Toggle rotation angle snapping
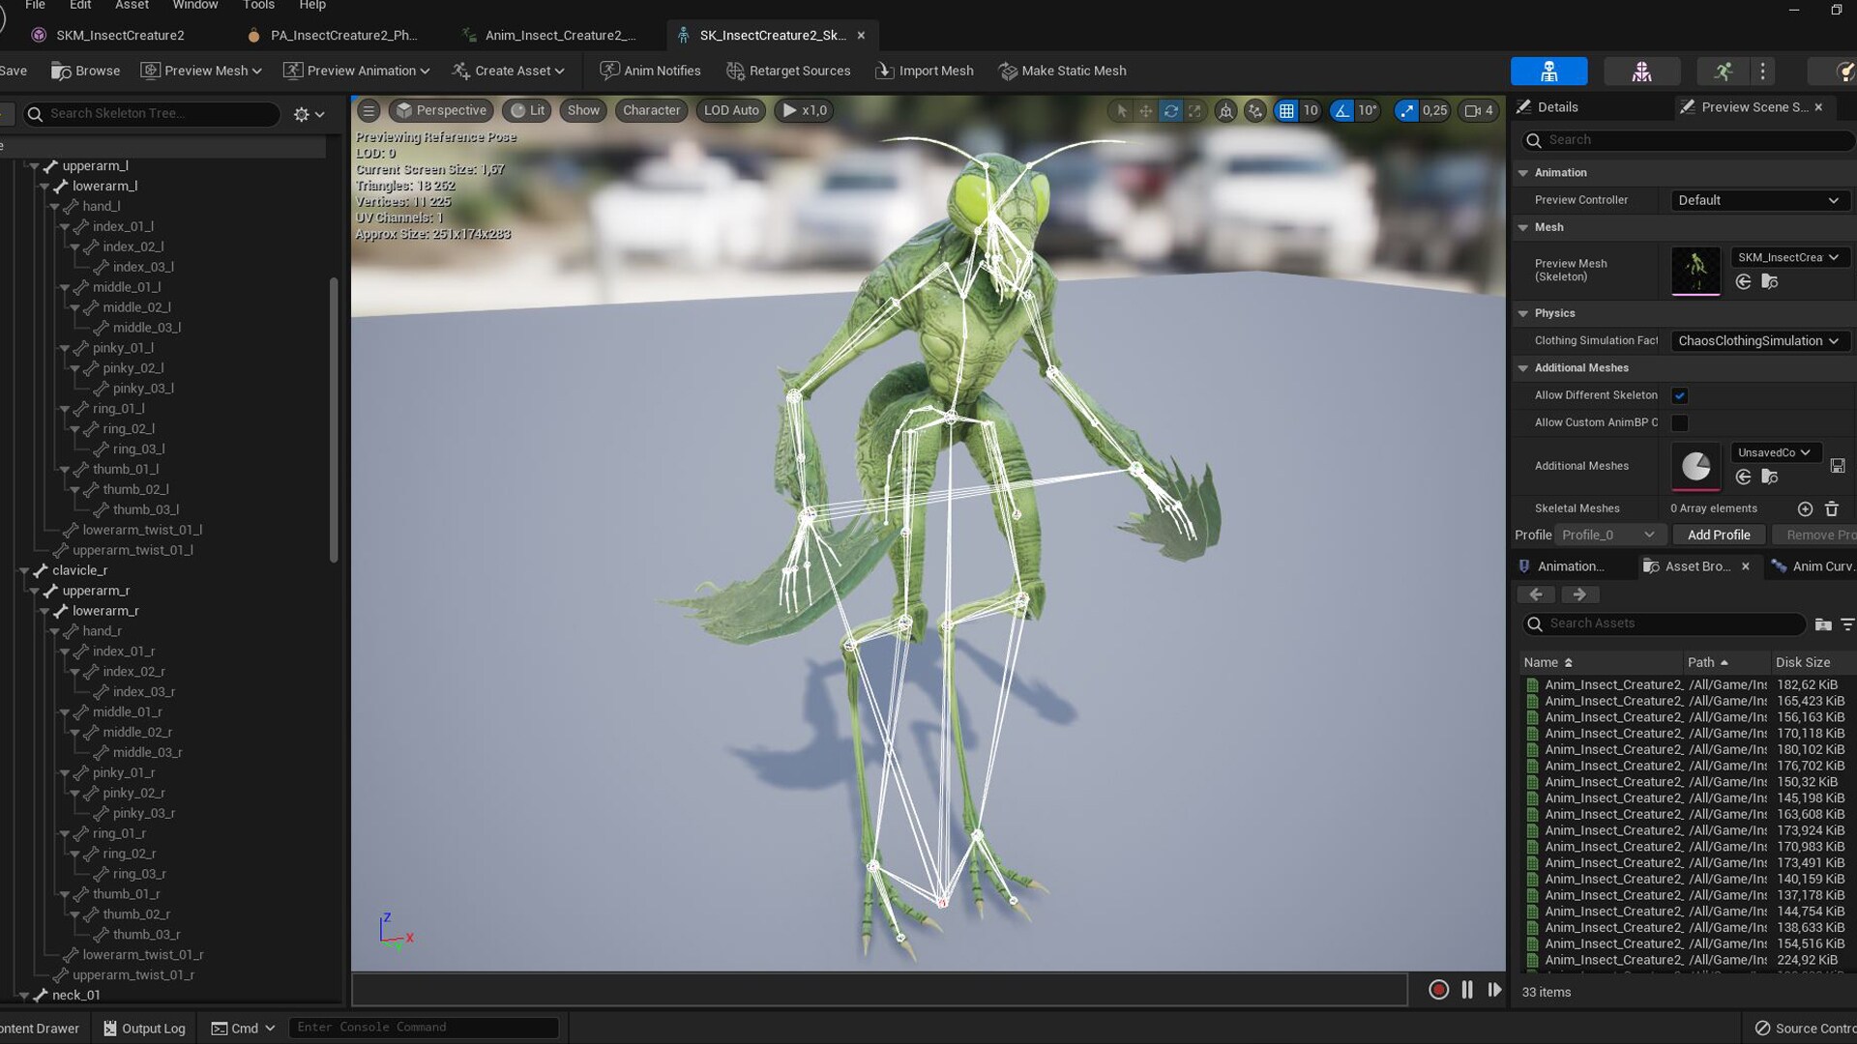 [1341, 111]
